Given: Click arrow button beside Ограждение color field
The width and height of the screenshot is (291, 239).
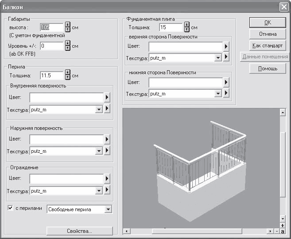Looking at the screenshot, I should [107, 178].
